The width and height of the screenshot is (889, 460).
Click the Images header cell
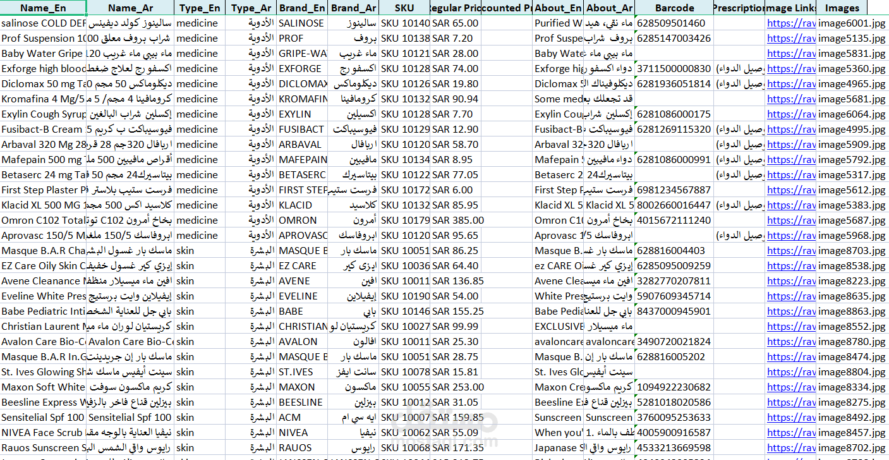842,8
